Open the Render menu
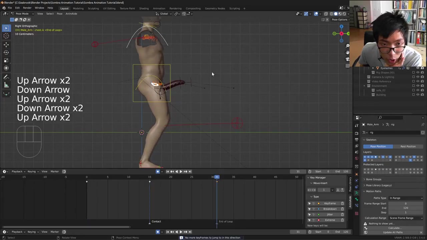 pos(27,8)
